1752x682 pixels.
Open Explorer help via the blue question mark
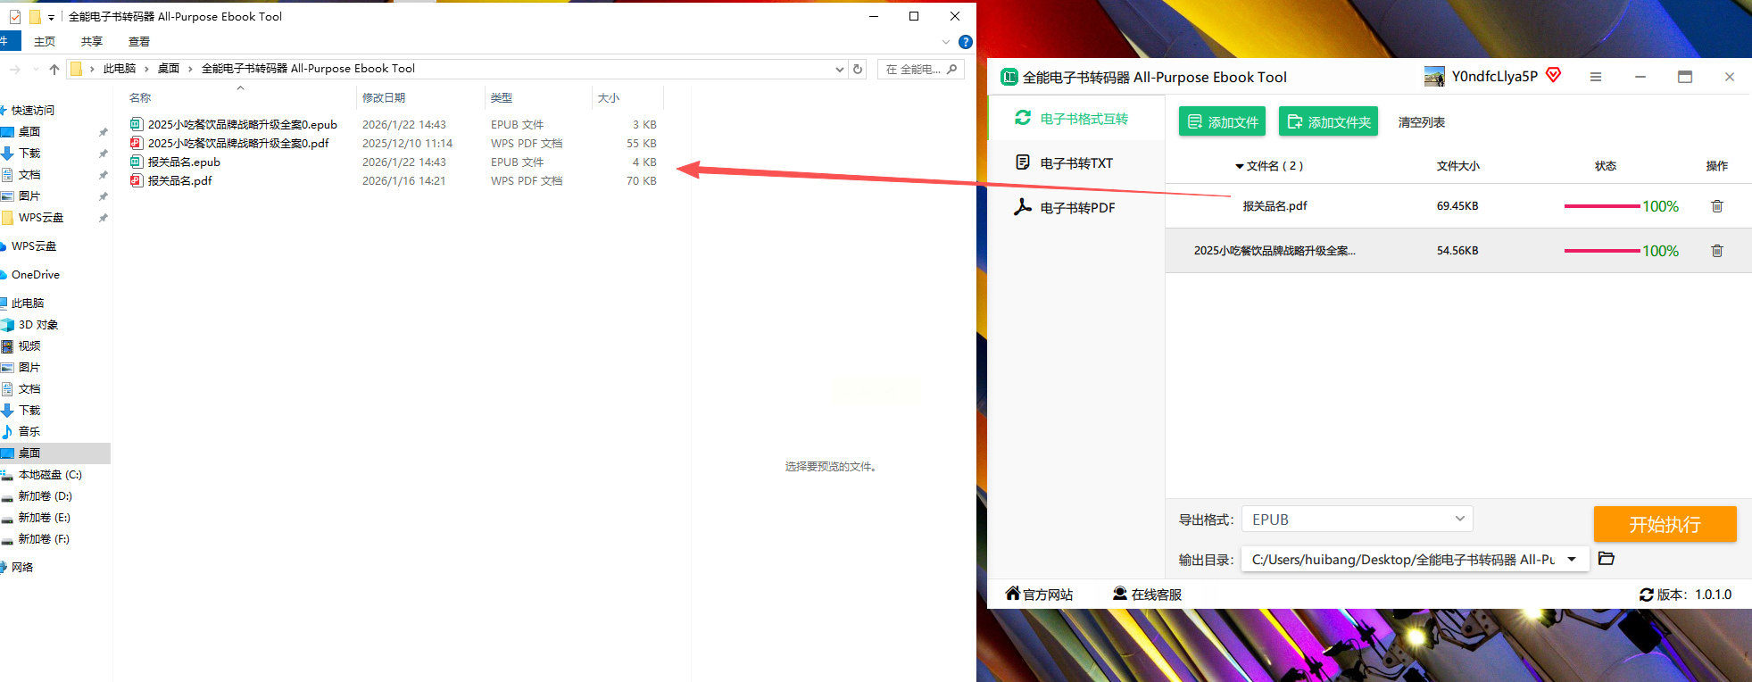pos(965,42)
